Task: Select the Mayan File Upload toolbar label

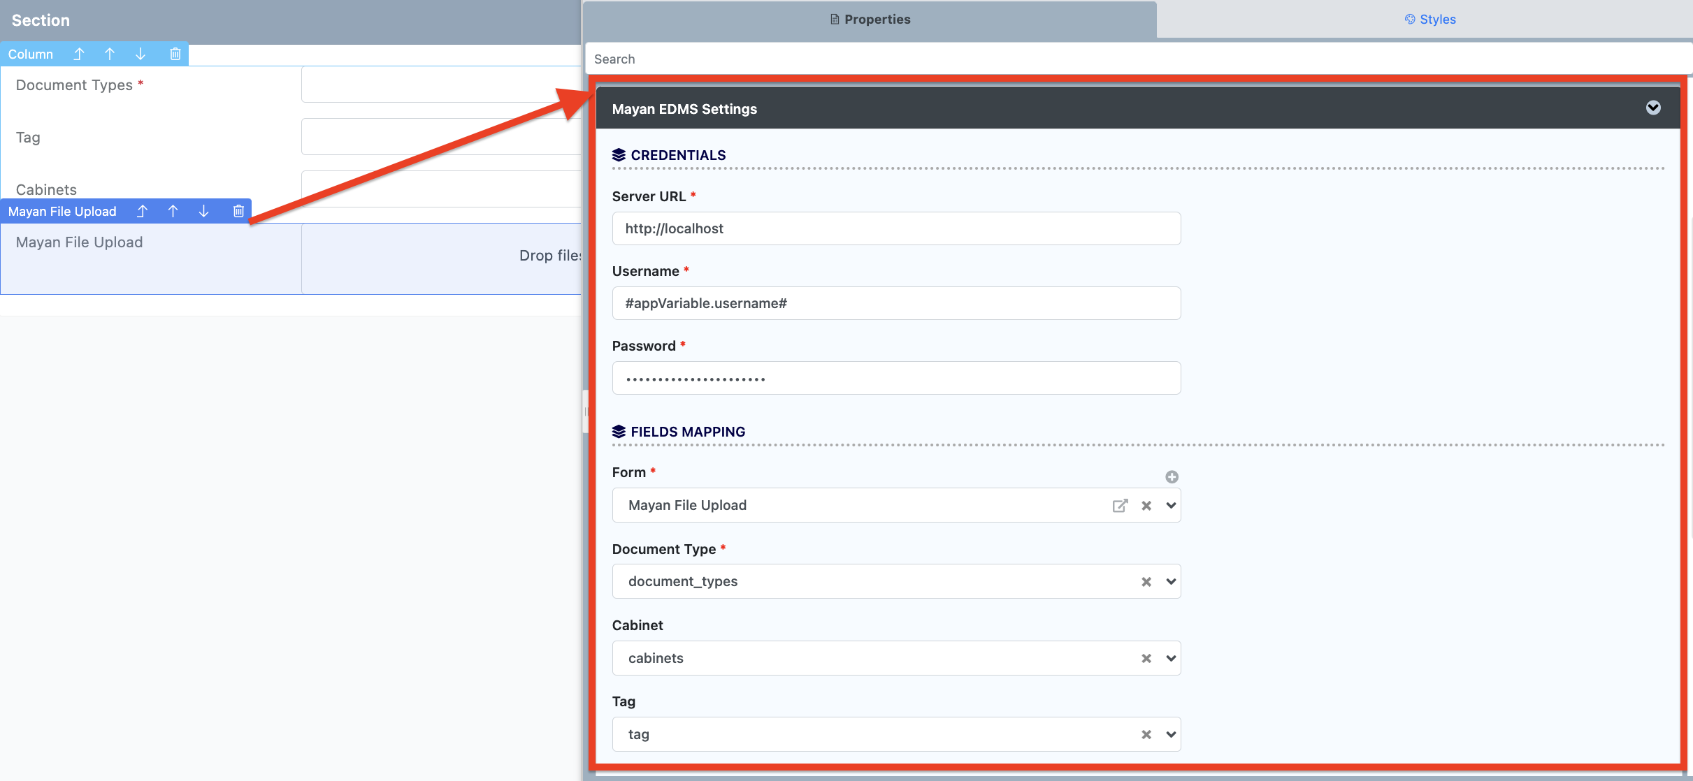Action: [x=62, y=211]
